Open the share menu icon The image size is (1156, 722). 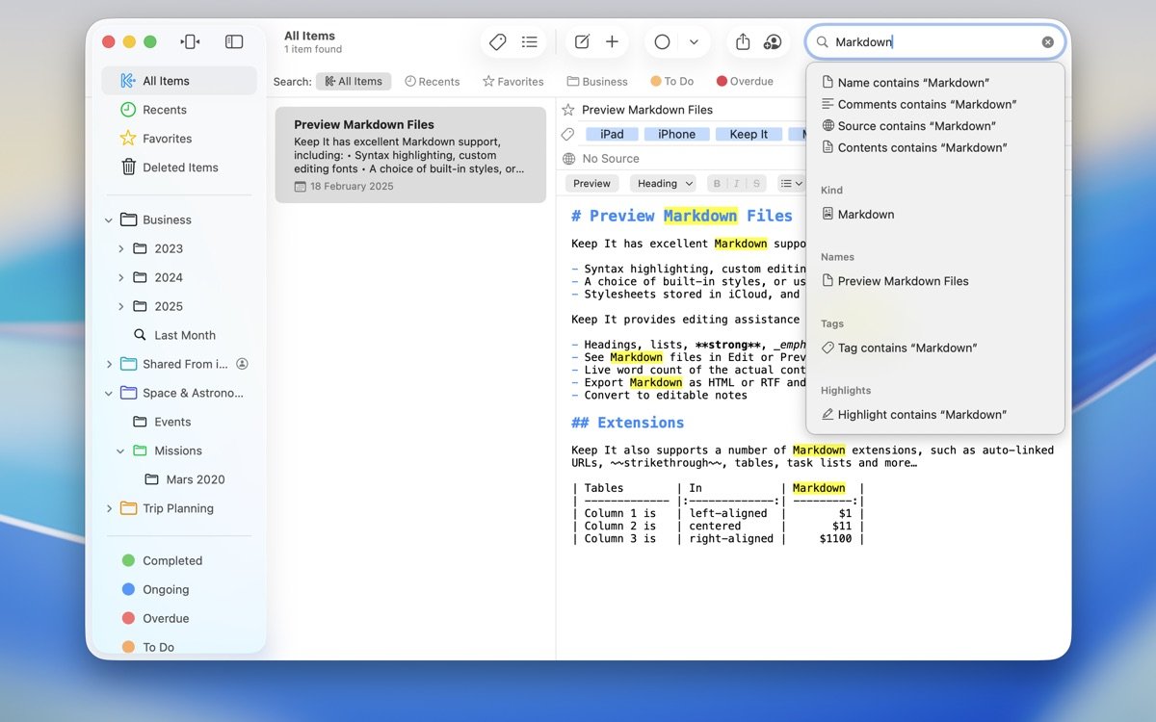pyautogui.click(x=742, y=42)
